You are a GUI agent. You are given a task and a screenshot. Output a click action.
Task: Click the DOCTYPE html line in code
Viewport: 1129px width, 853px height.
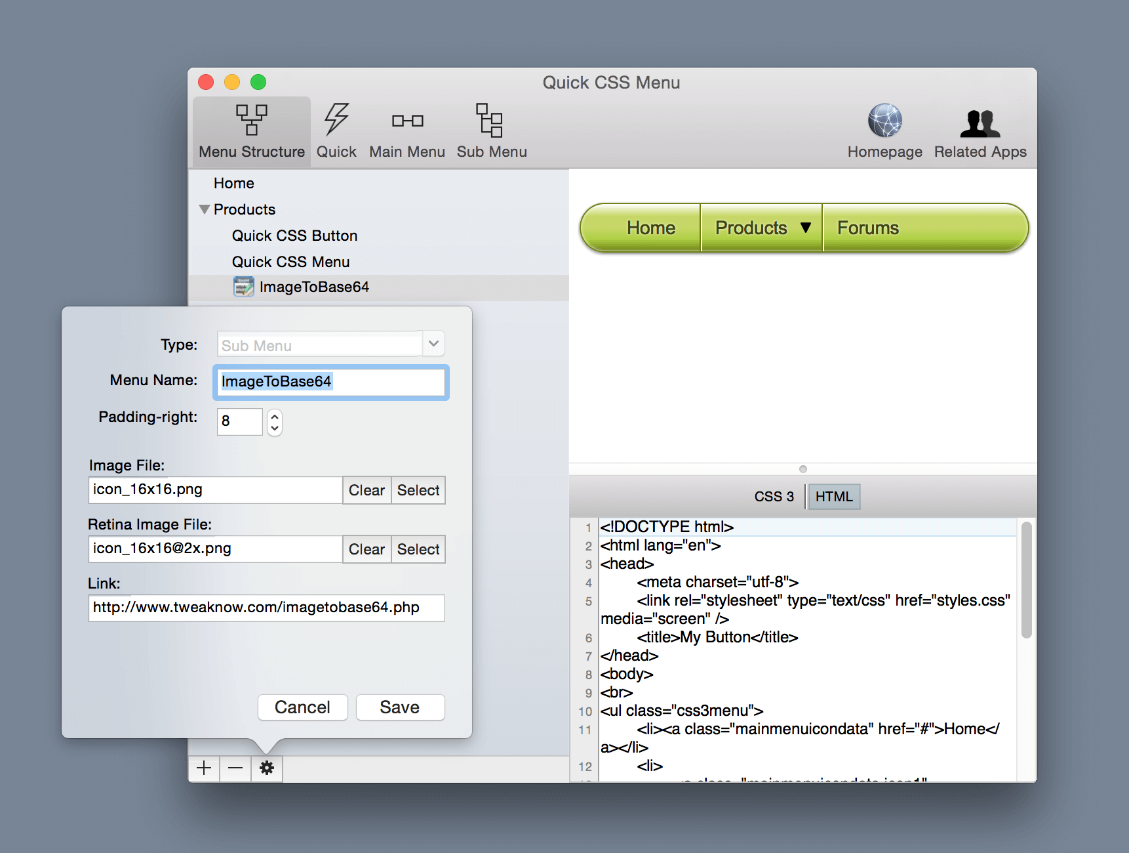pos(667,527)
